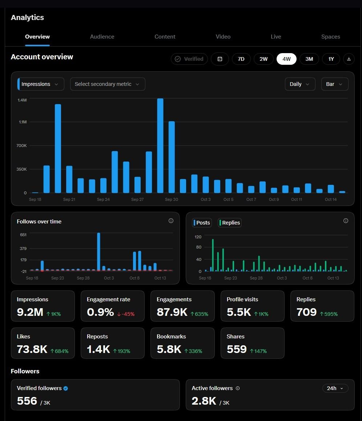Open info tooltip for Follows over time

click(171, 221)
